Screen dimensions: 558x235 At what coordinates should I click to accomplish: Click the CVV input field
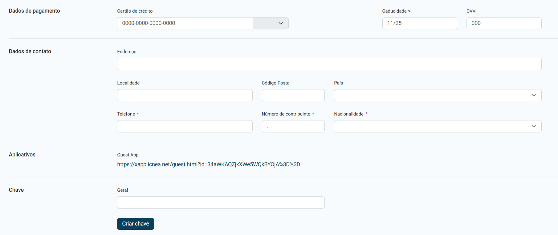(x=504, y=23)
